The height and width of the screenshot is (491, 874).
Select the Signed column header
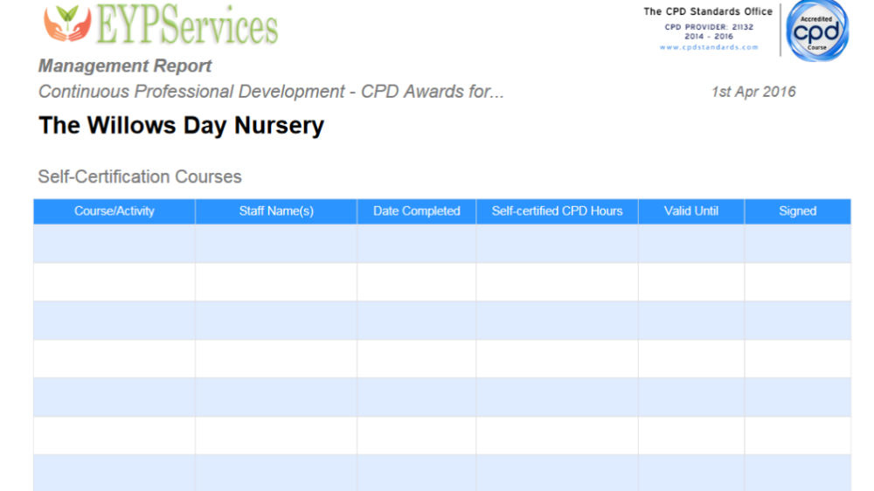pyautogui.click(x=798, y=211)
